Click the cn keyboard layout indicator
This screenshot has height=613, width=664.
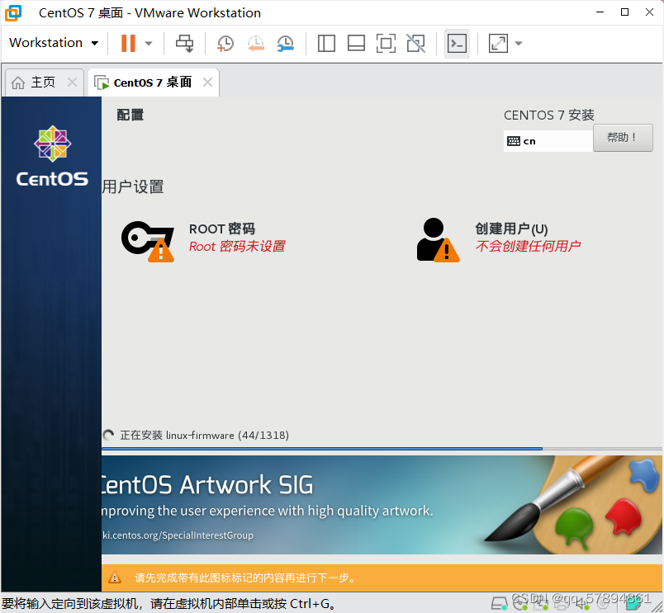tap(548, 141)
